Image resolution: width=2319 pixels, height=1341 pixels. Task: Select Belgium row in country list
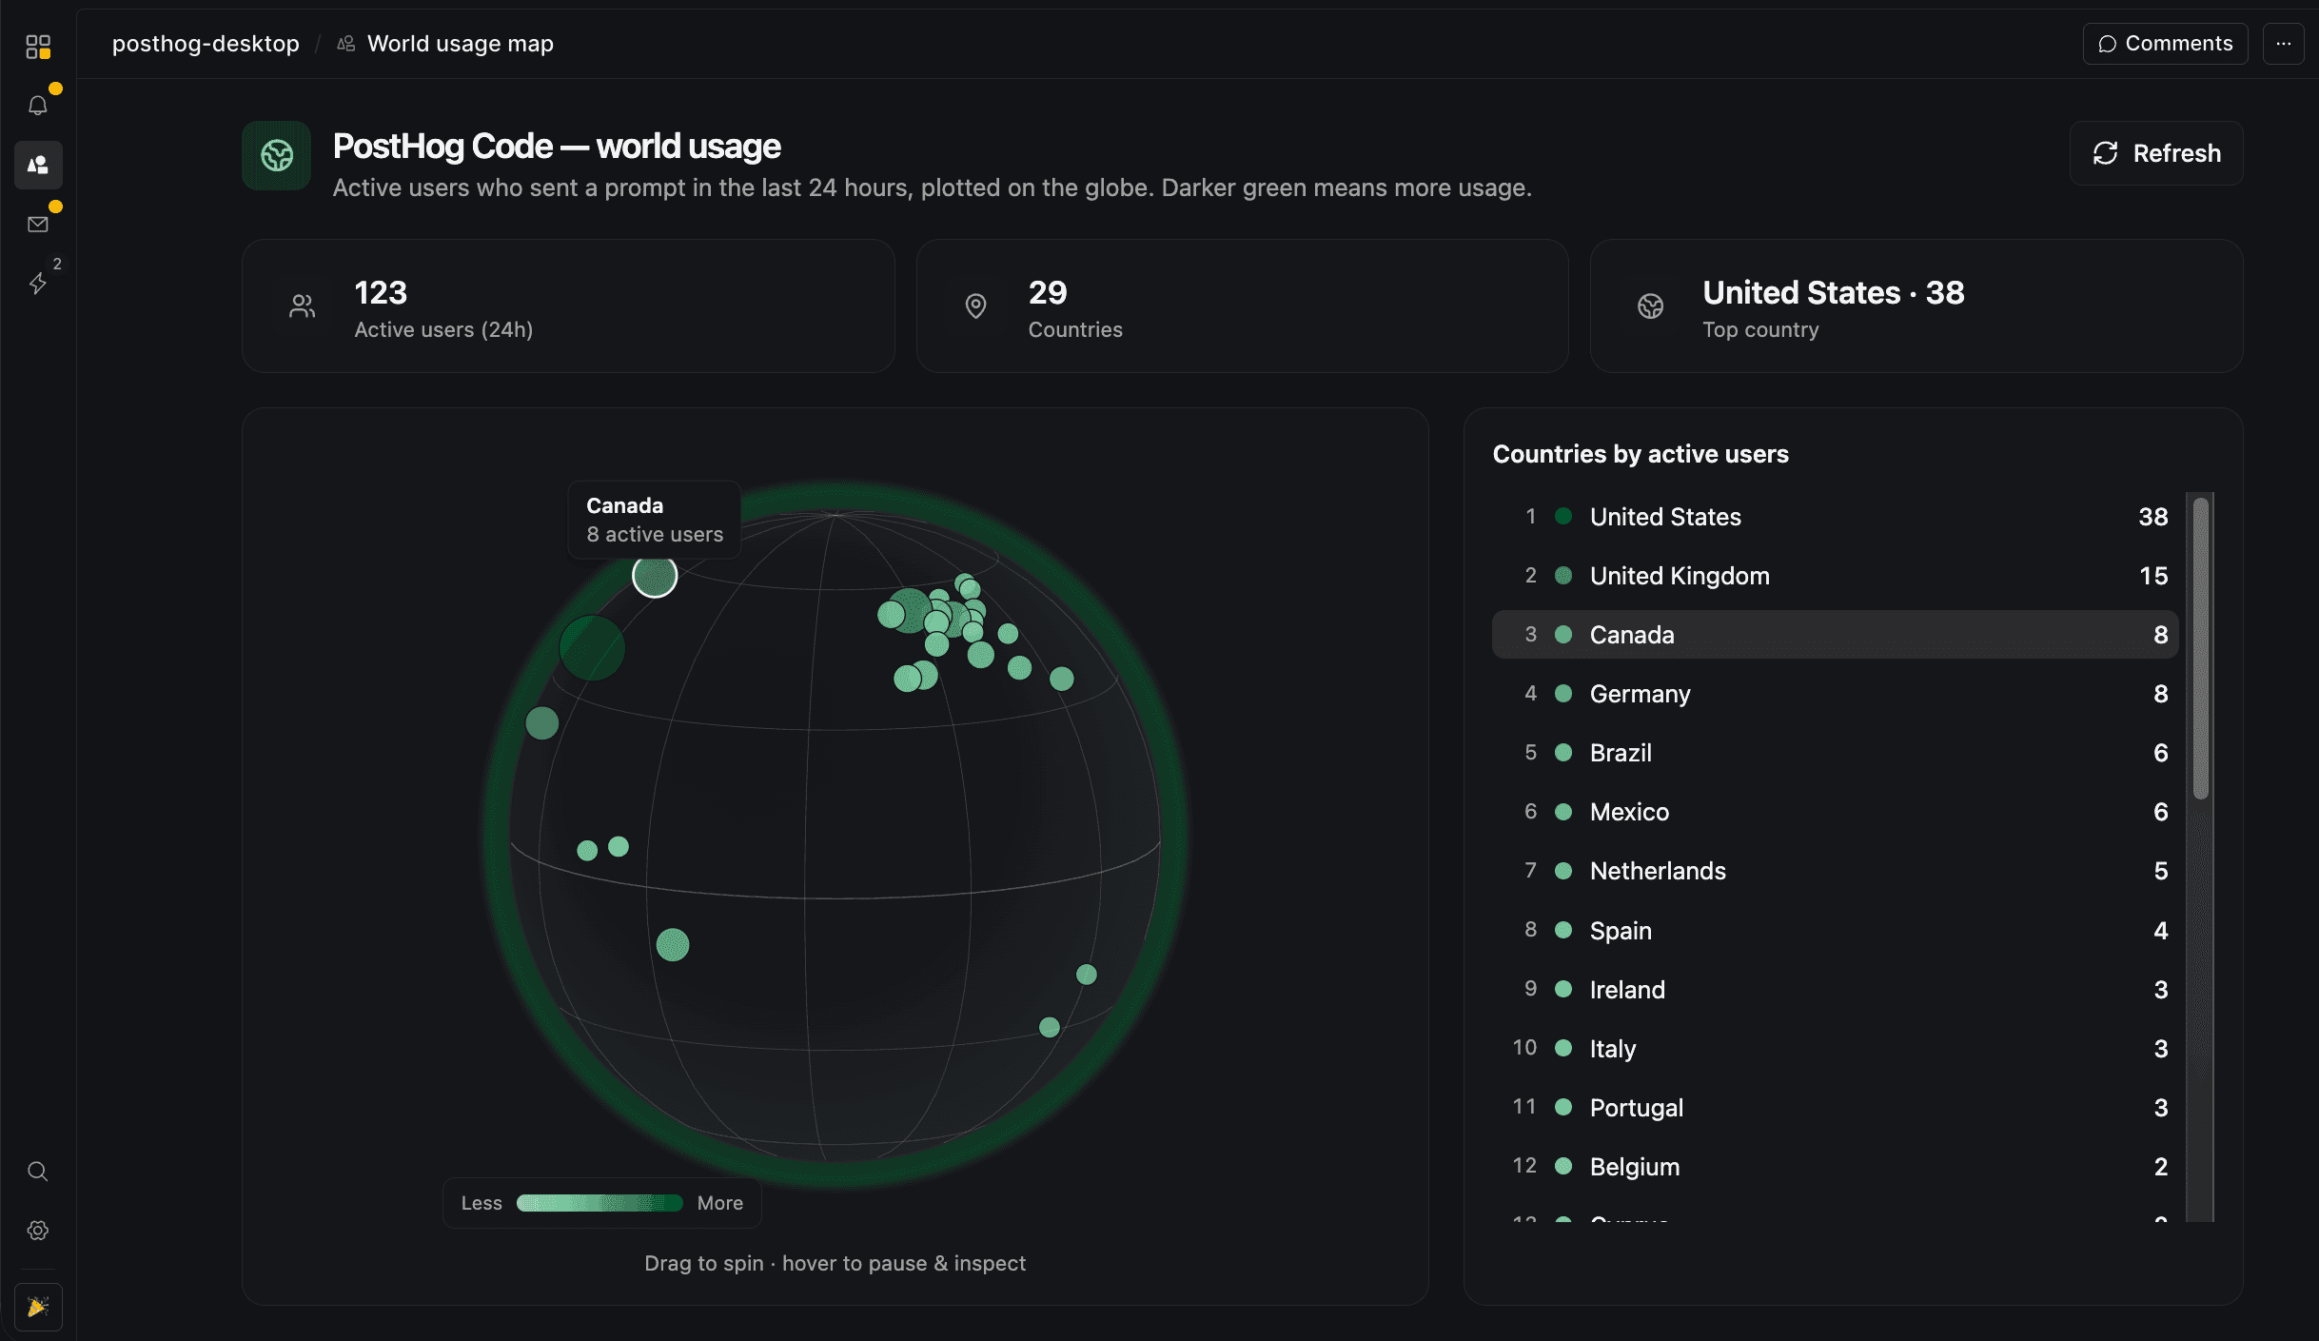(1835, 1167)
